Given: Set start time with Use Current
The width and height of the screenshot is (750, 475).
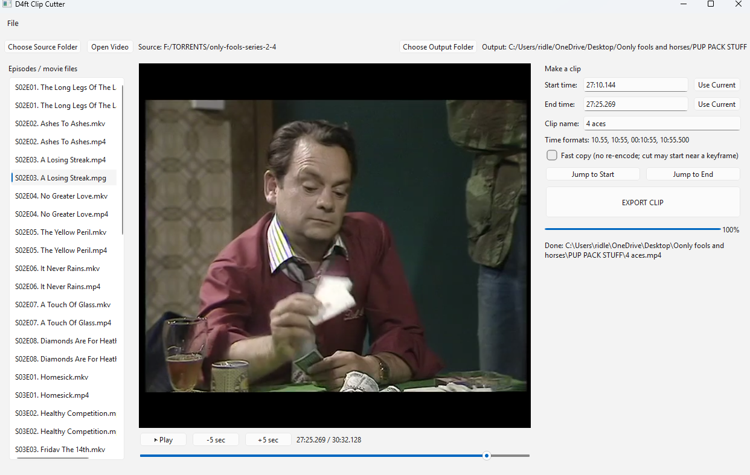Looking at the screenshot, I should click(717, 85).
